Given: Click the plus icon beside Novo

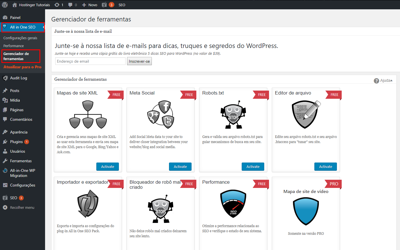Looking at the screenshot, I should [84, 5].
